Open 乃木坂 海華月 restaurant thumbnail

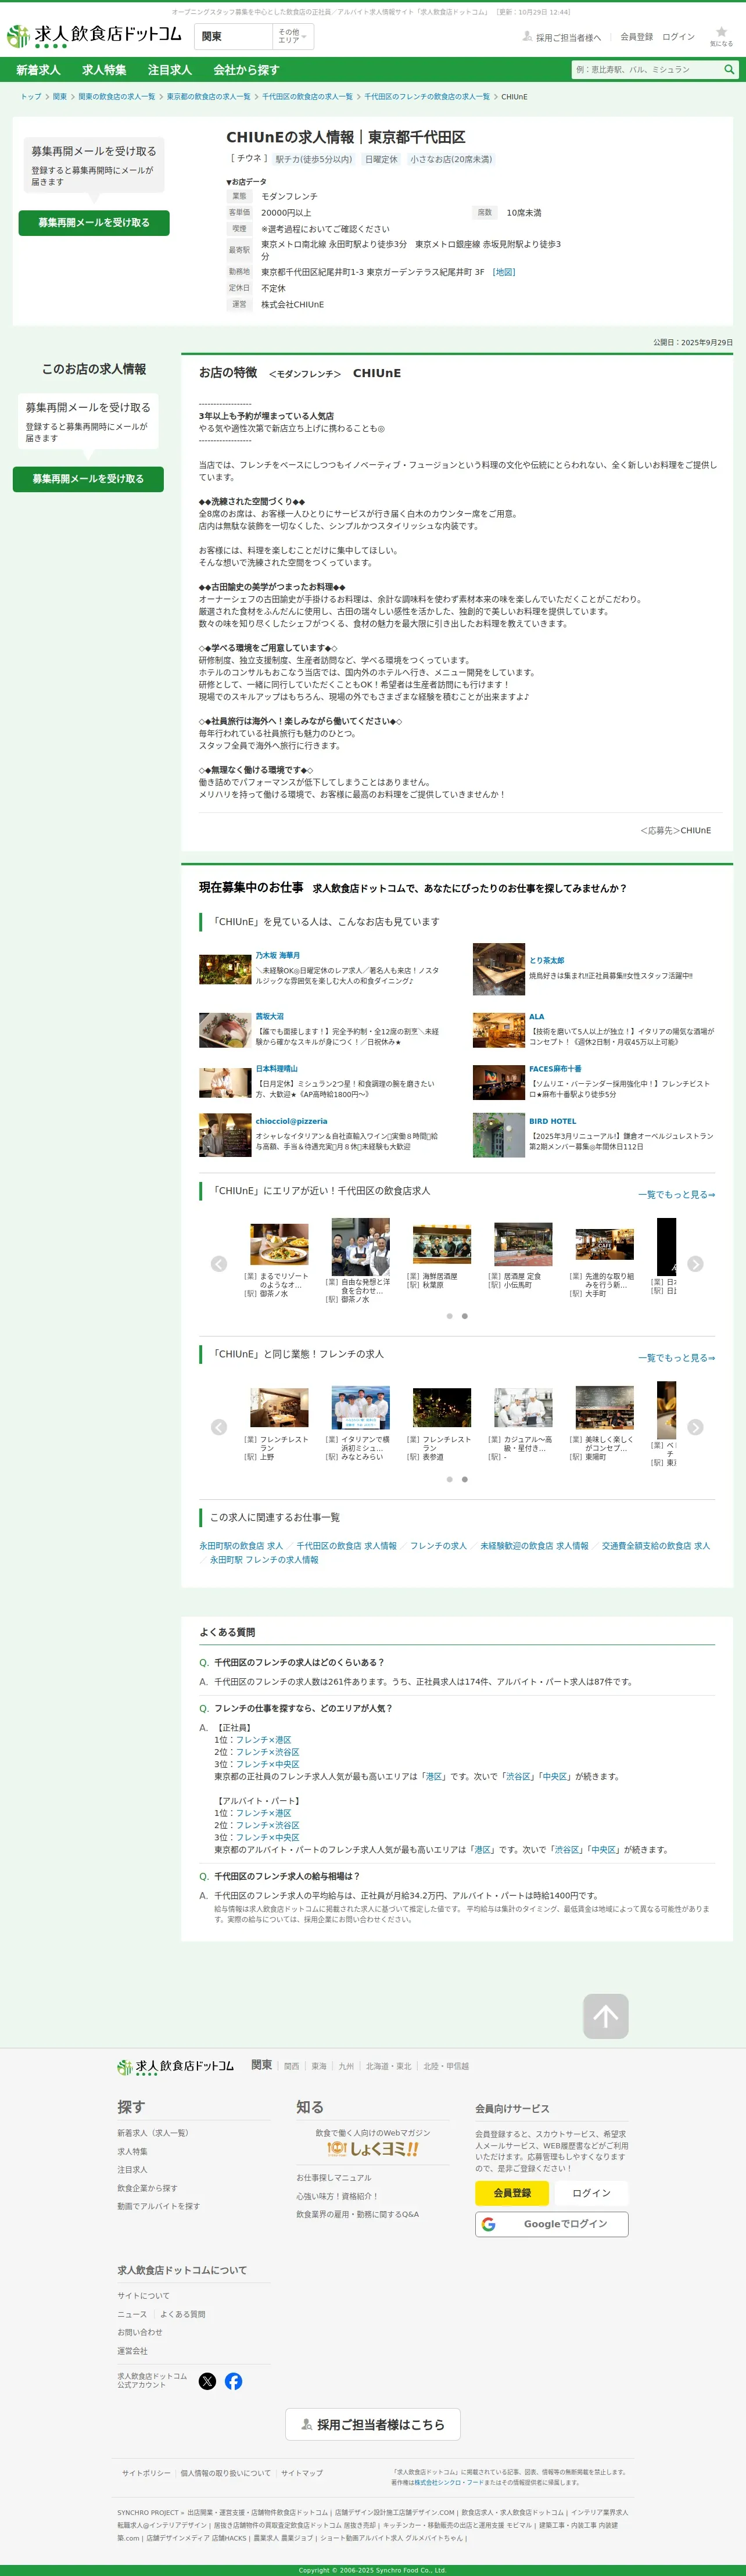coord(225,969)
